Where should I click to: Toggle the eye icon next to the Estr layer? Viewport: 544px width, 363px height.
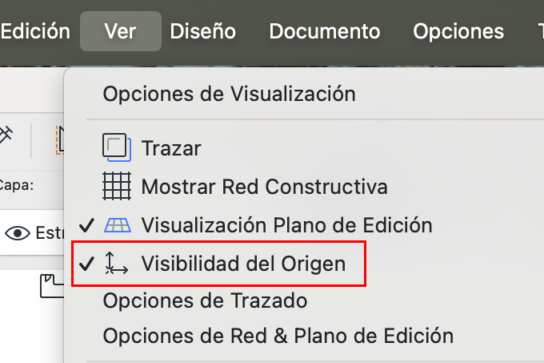[x=17, y=233]
